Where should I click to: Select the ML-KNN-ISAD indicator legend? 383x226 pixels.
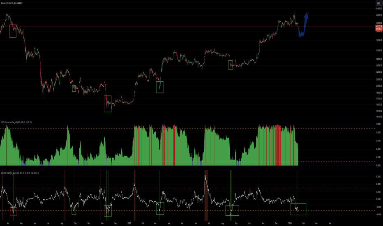20,173
